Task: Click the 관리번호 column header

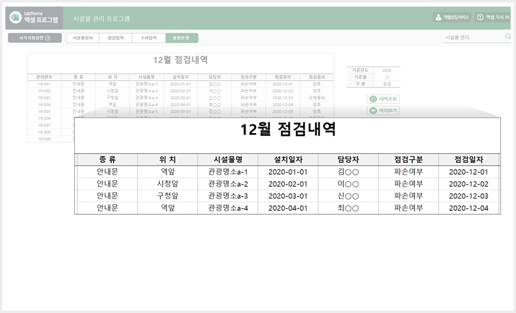Action: [x=44, y=77]
